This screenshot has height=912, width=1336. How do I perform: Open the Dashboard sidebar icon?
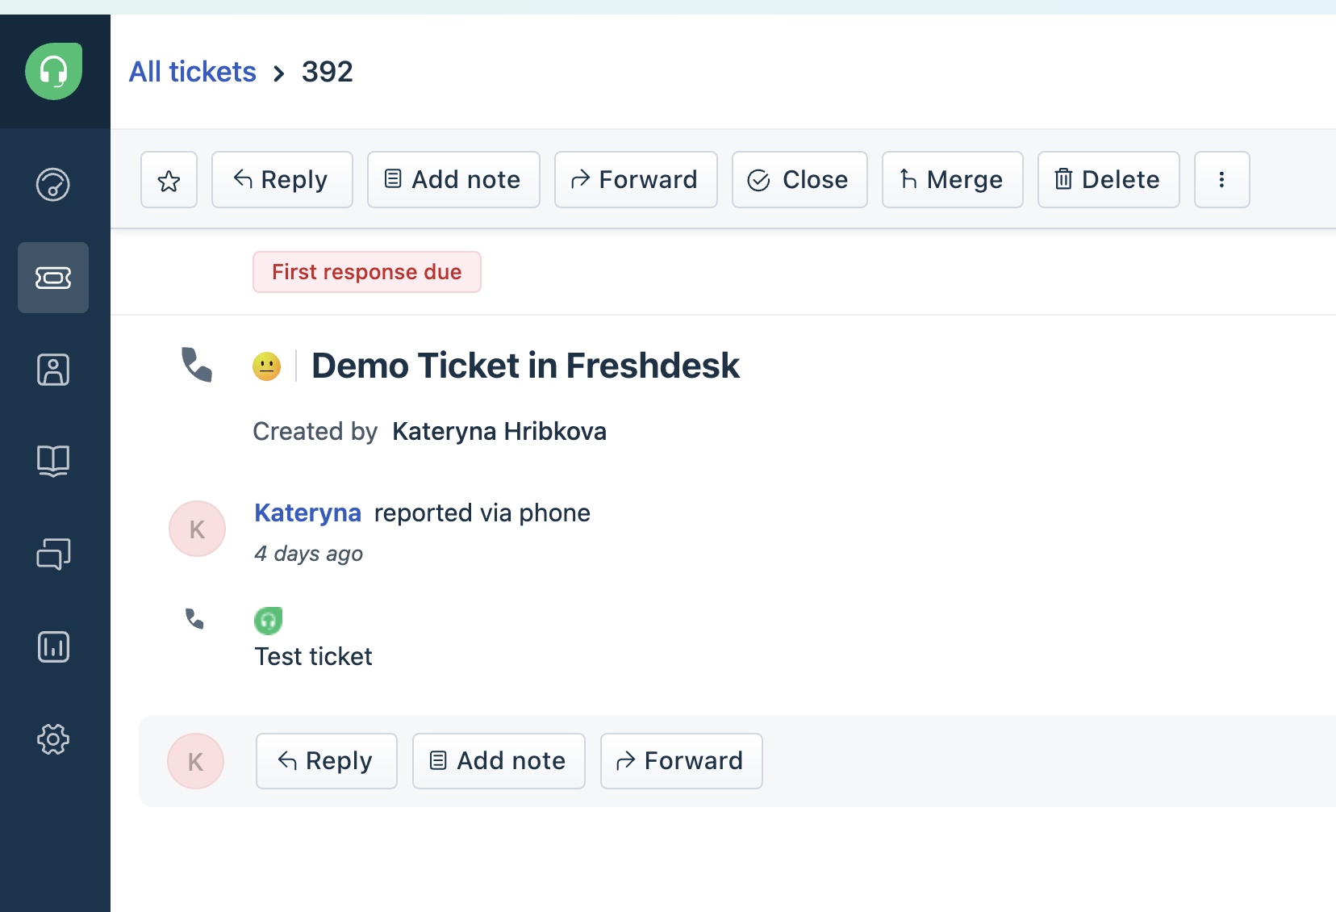click(x=53, y=184)
